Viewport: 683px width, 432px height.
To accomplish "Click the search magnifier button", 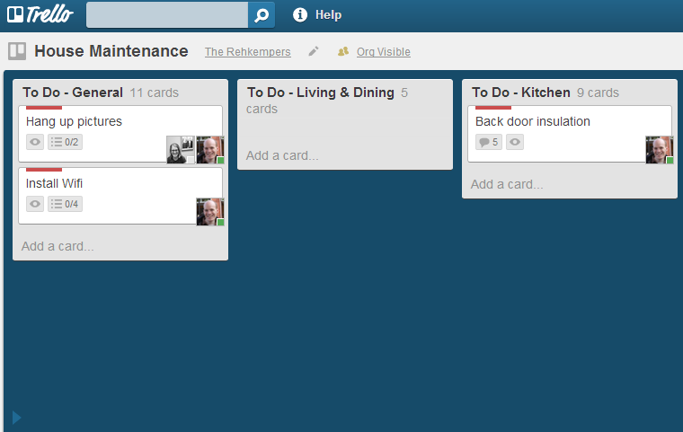I will coord(262,14).
